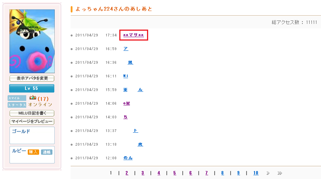Go to page 5 of footprints
This screenshot has height=179, width=321.
click(x=174, y=173)
